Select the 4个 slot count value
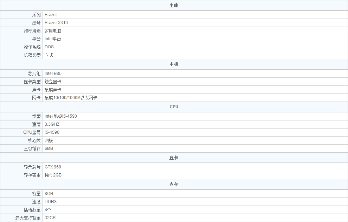 (48, 210)
